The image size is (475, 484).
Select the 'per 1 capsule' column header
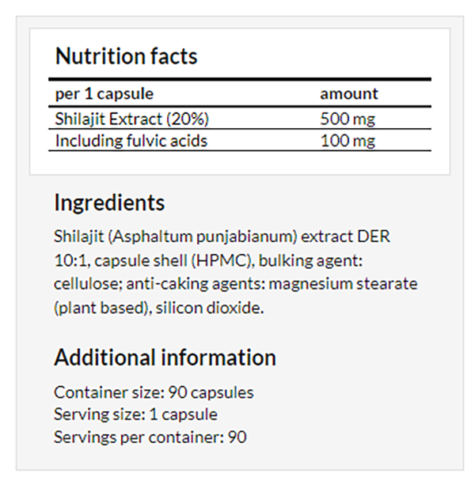[x=104, y=94]
